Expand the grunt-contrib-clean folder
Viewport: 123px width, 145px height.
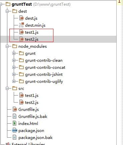coord(14,60)
